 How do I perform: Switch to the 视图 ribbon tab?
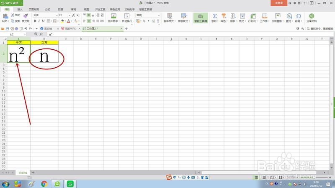point(87,9)
